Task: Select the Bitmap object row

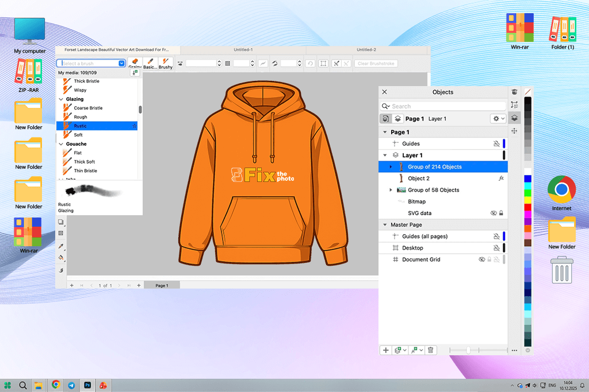Action: coord(443,201)
